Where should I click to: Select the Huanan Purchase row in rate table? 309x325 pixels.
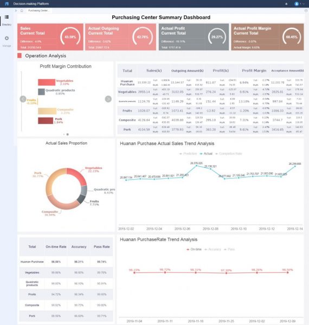point(66,262)
